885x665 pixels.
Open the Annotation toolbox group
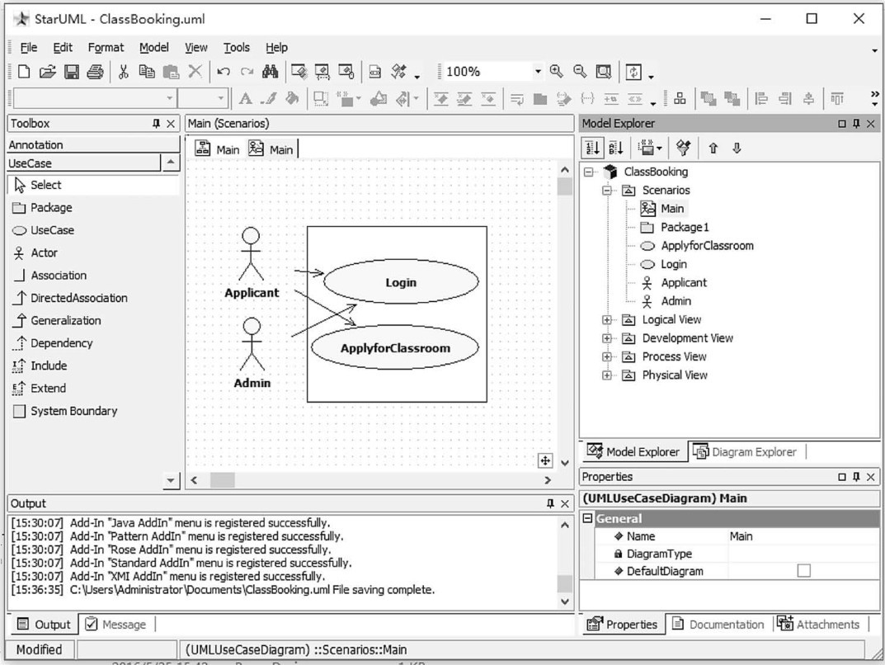tap(93, 145)
